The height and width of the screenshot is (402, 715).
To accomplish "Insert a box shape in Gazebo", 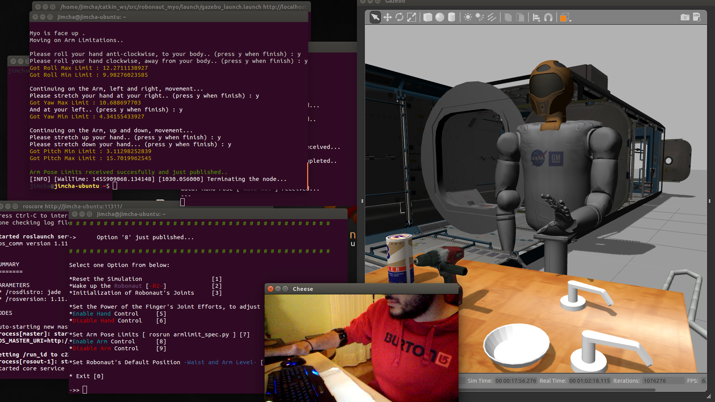I will [428, 17].
